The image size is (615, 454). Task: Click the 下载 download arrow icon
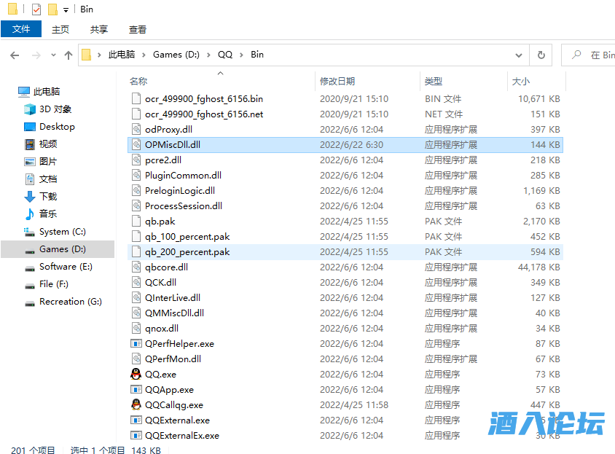click(30, 196)
